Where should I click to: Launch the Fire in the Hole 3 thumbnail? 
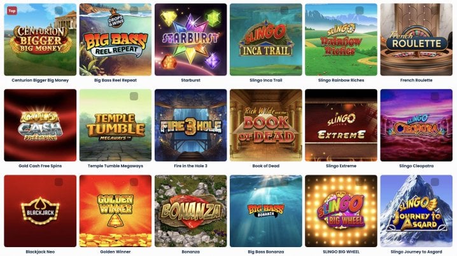190,125
